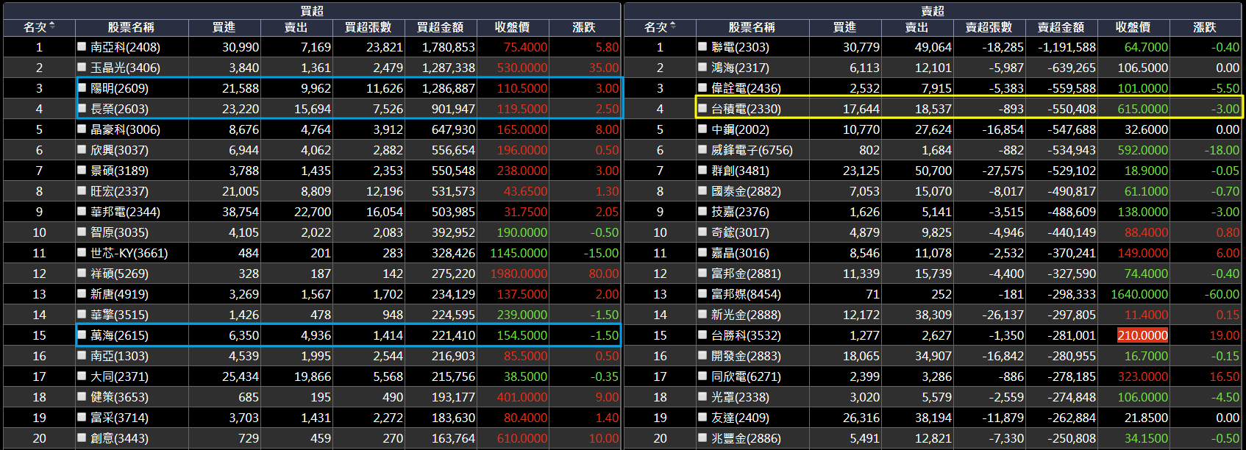The height and width of the screenshot is (450, 1246).
Task: Open stock 晶豪科(3006)
Action: point(125,129)
